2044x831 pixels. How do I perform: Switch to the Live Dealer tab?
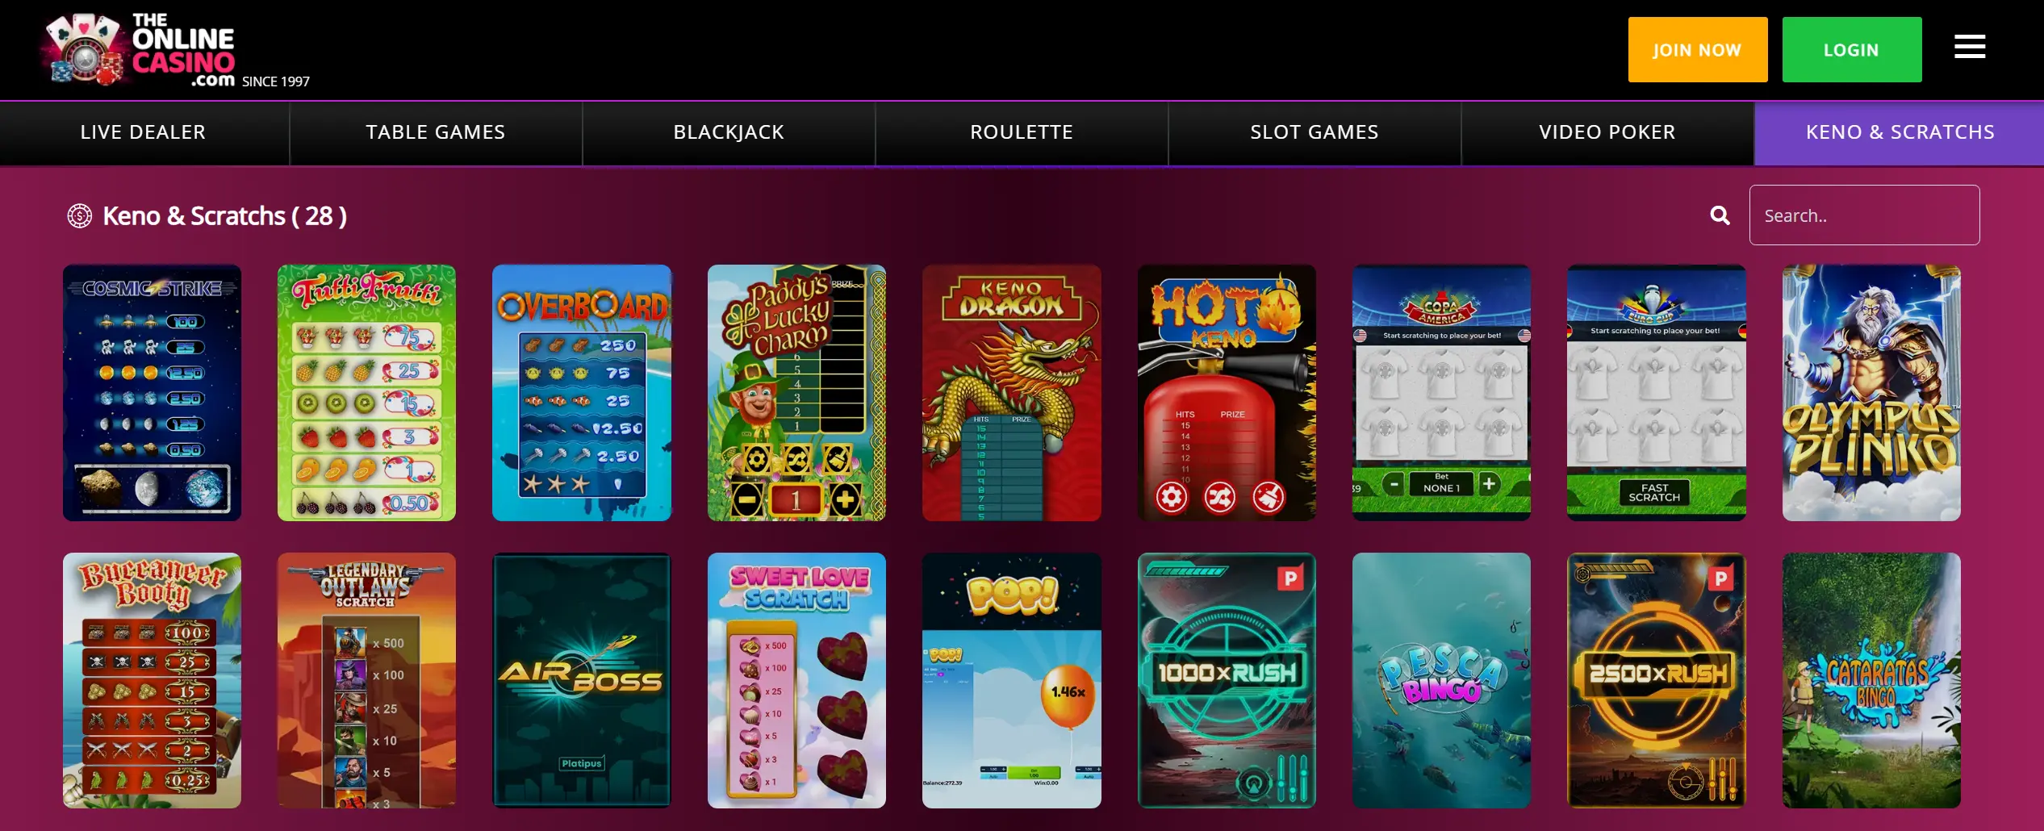tap(144, 132)
